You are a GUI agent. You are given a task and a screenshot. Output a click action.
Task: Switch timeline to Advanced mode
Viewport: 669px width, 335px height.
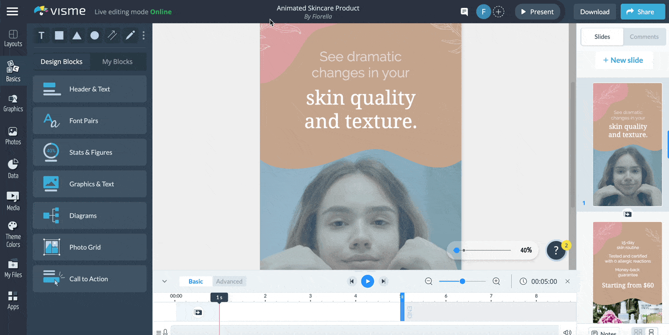coord(229,282)
